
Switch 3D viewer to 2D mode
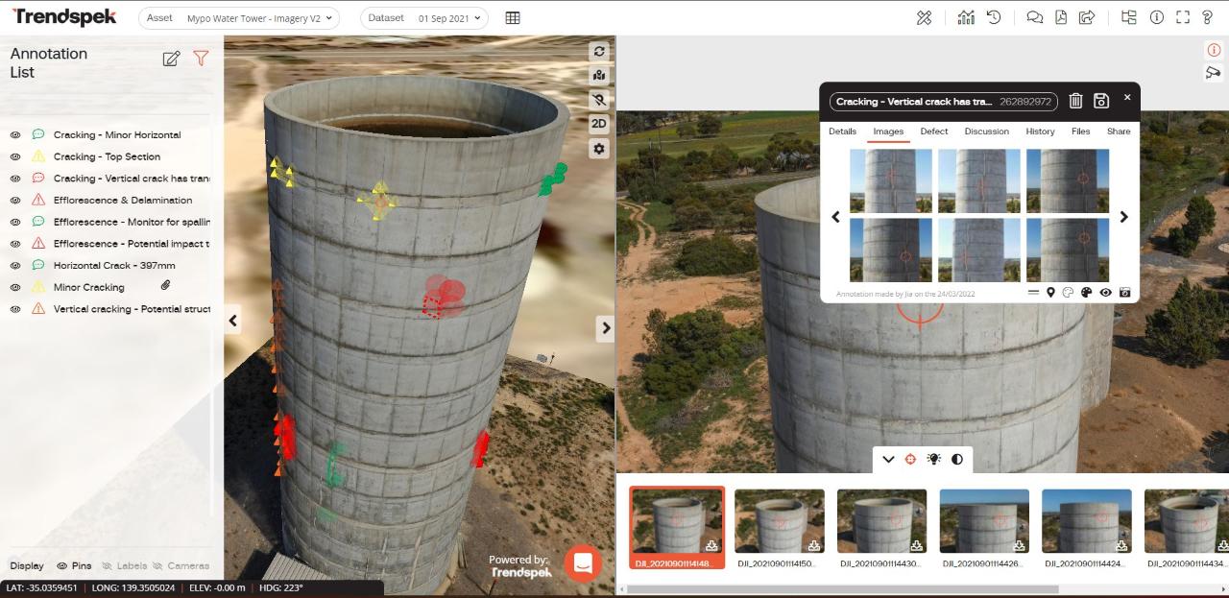599,124
